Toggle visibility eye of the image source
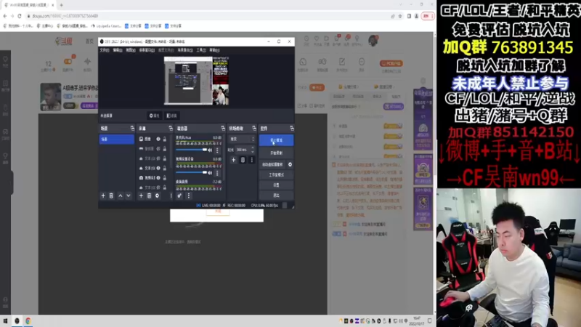 pos(158,139)
